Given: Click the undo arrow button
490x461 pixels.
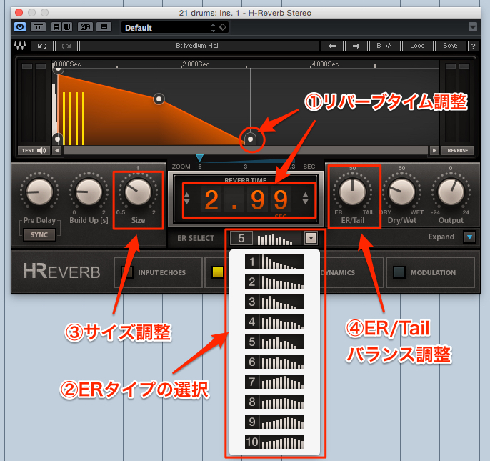Looking at the screenshot, I should coord(42,46).
